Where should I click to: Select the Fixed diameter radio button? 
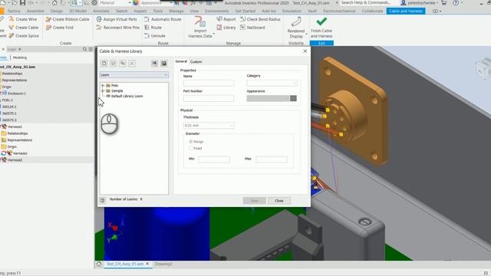click(x=191, y=148)
